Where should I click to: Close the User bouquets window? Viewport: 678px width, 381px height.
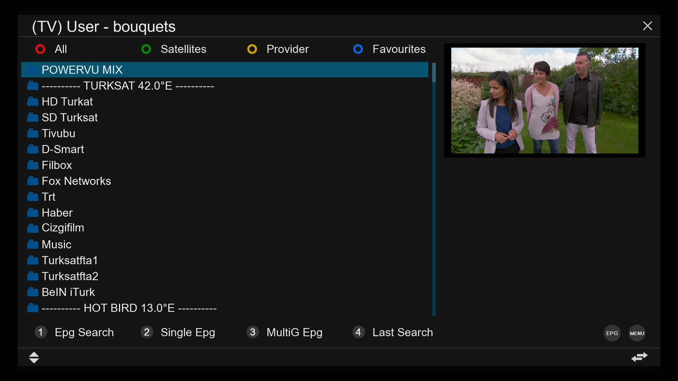point(648,26)
